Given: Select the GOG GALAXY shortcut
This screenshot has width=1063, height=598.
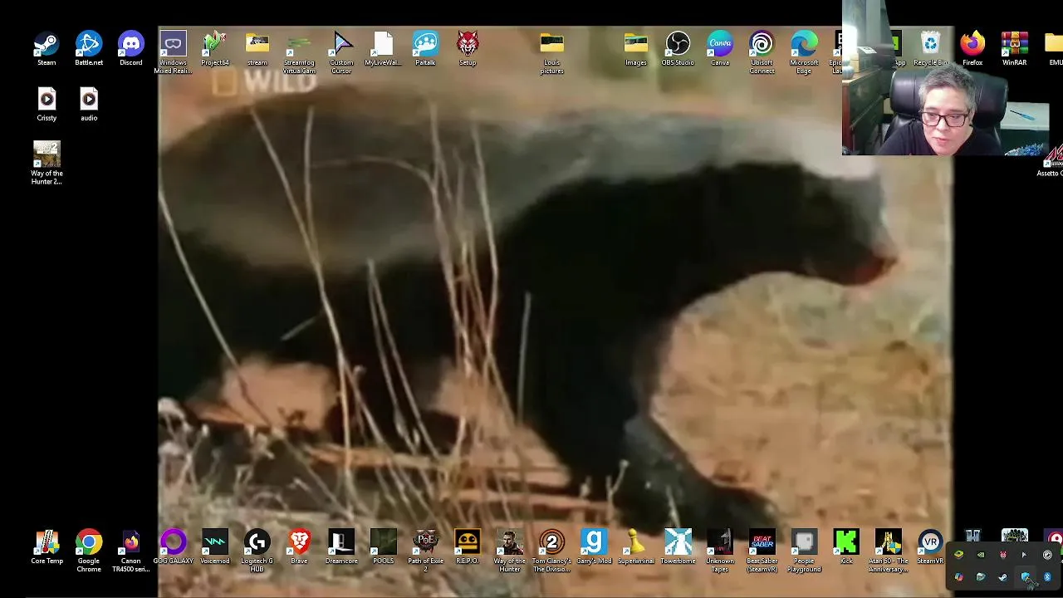Looking at the screenshot, I should 173,547.
